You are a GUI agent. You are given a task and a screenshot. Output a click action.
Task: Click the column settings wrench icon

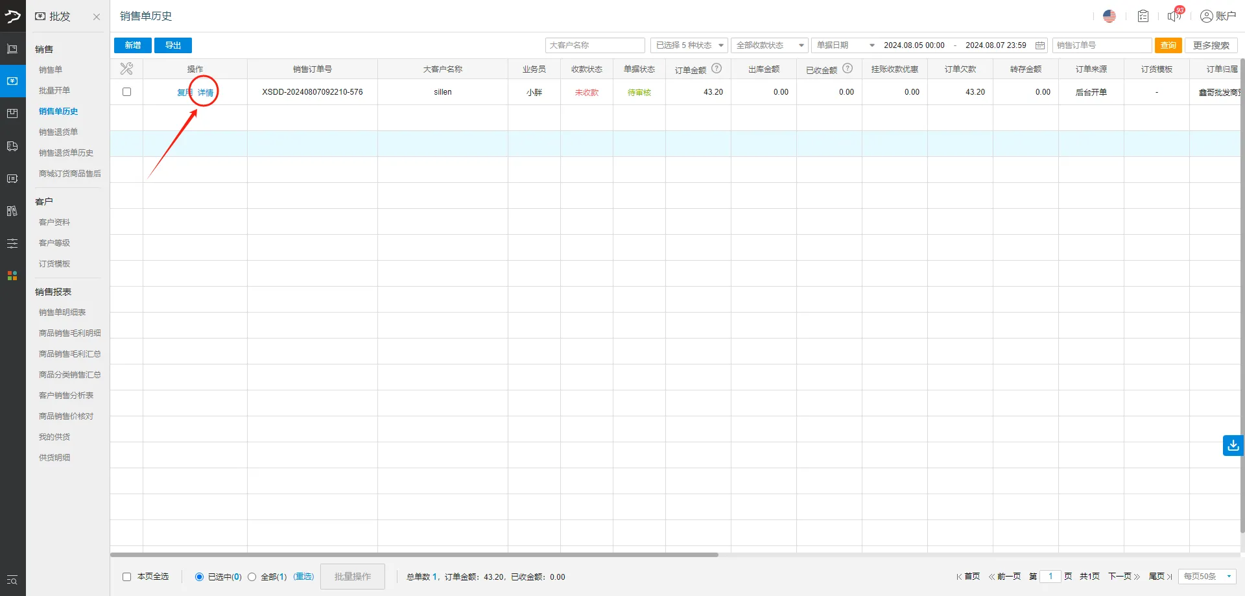[x=126, y=69]
